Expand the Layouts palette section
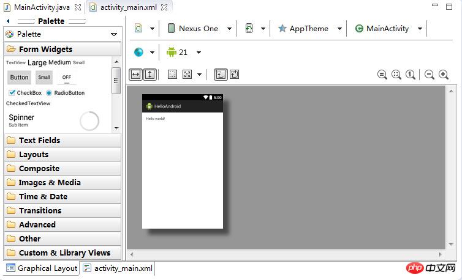The image size is (462, 280). click(x=62, y=155)
